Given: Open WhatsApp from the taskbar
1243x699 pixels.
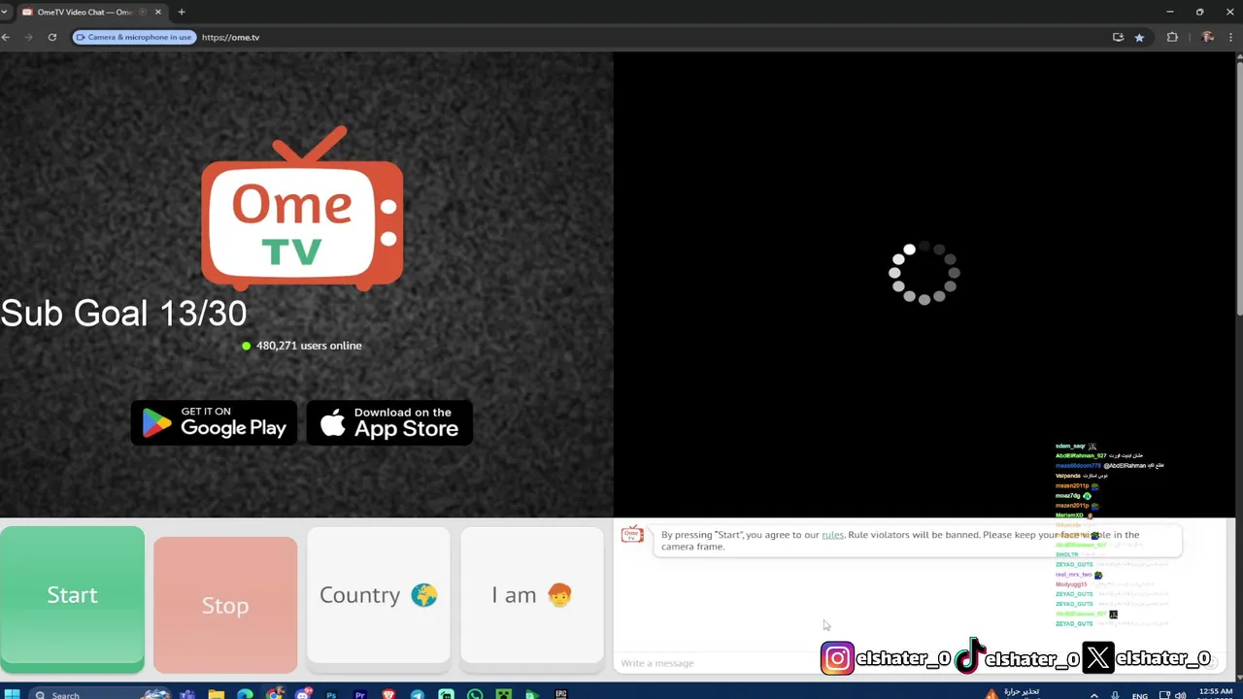Looking at the screenshot, I should coord(475,694).
